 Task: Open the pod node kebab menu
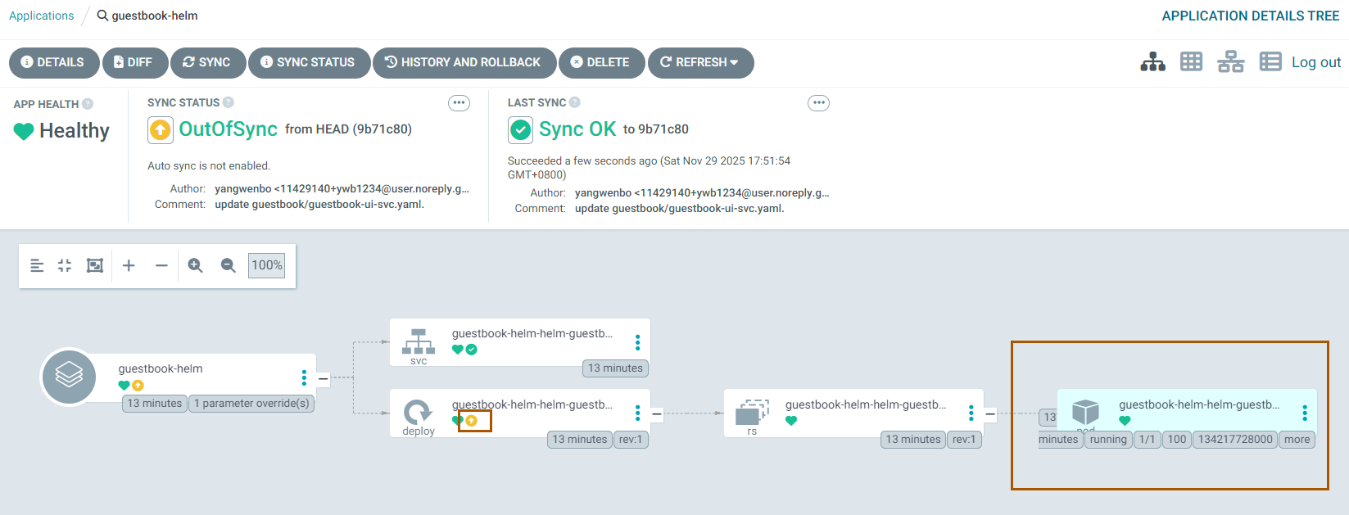[1305, 413]
